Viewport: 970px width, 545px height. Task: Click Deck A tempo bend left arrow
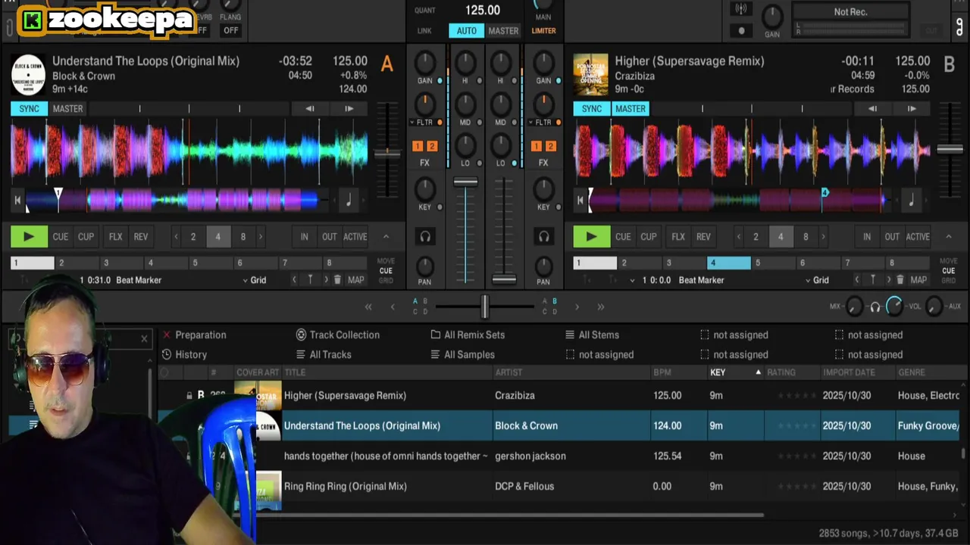click(310, 109)
